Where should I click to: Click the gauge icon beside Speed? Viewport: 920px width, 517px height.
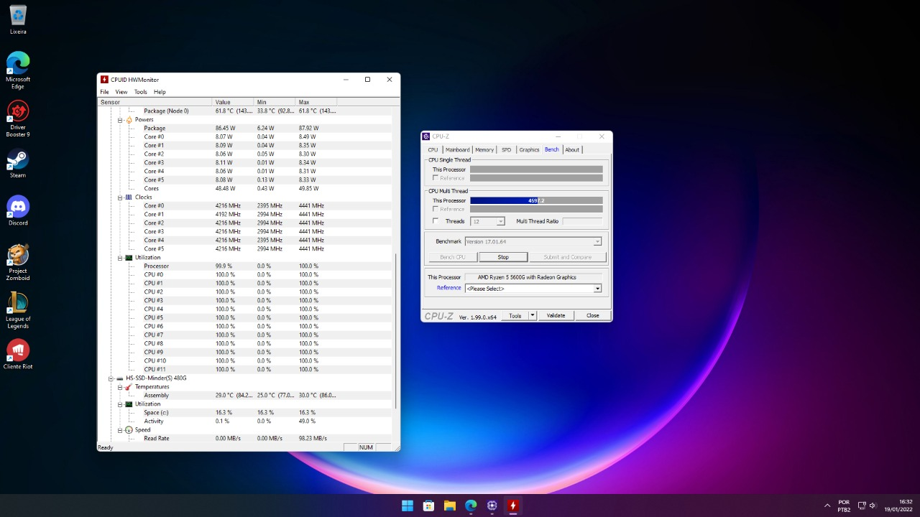tap(129, 430)
